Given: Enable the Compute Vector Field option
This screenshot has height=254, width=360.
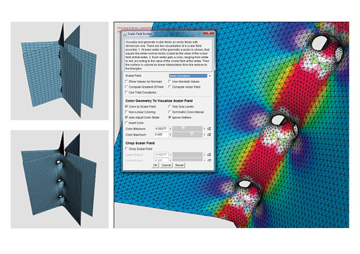Looking at the screenshot, I should [170, 87].
